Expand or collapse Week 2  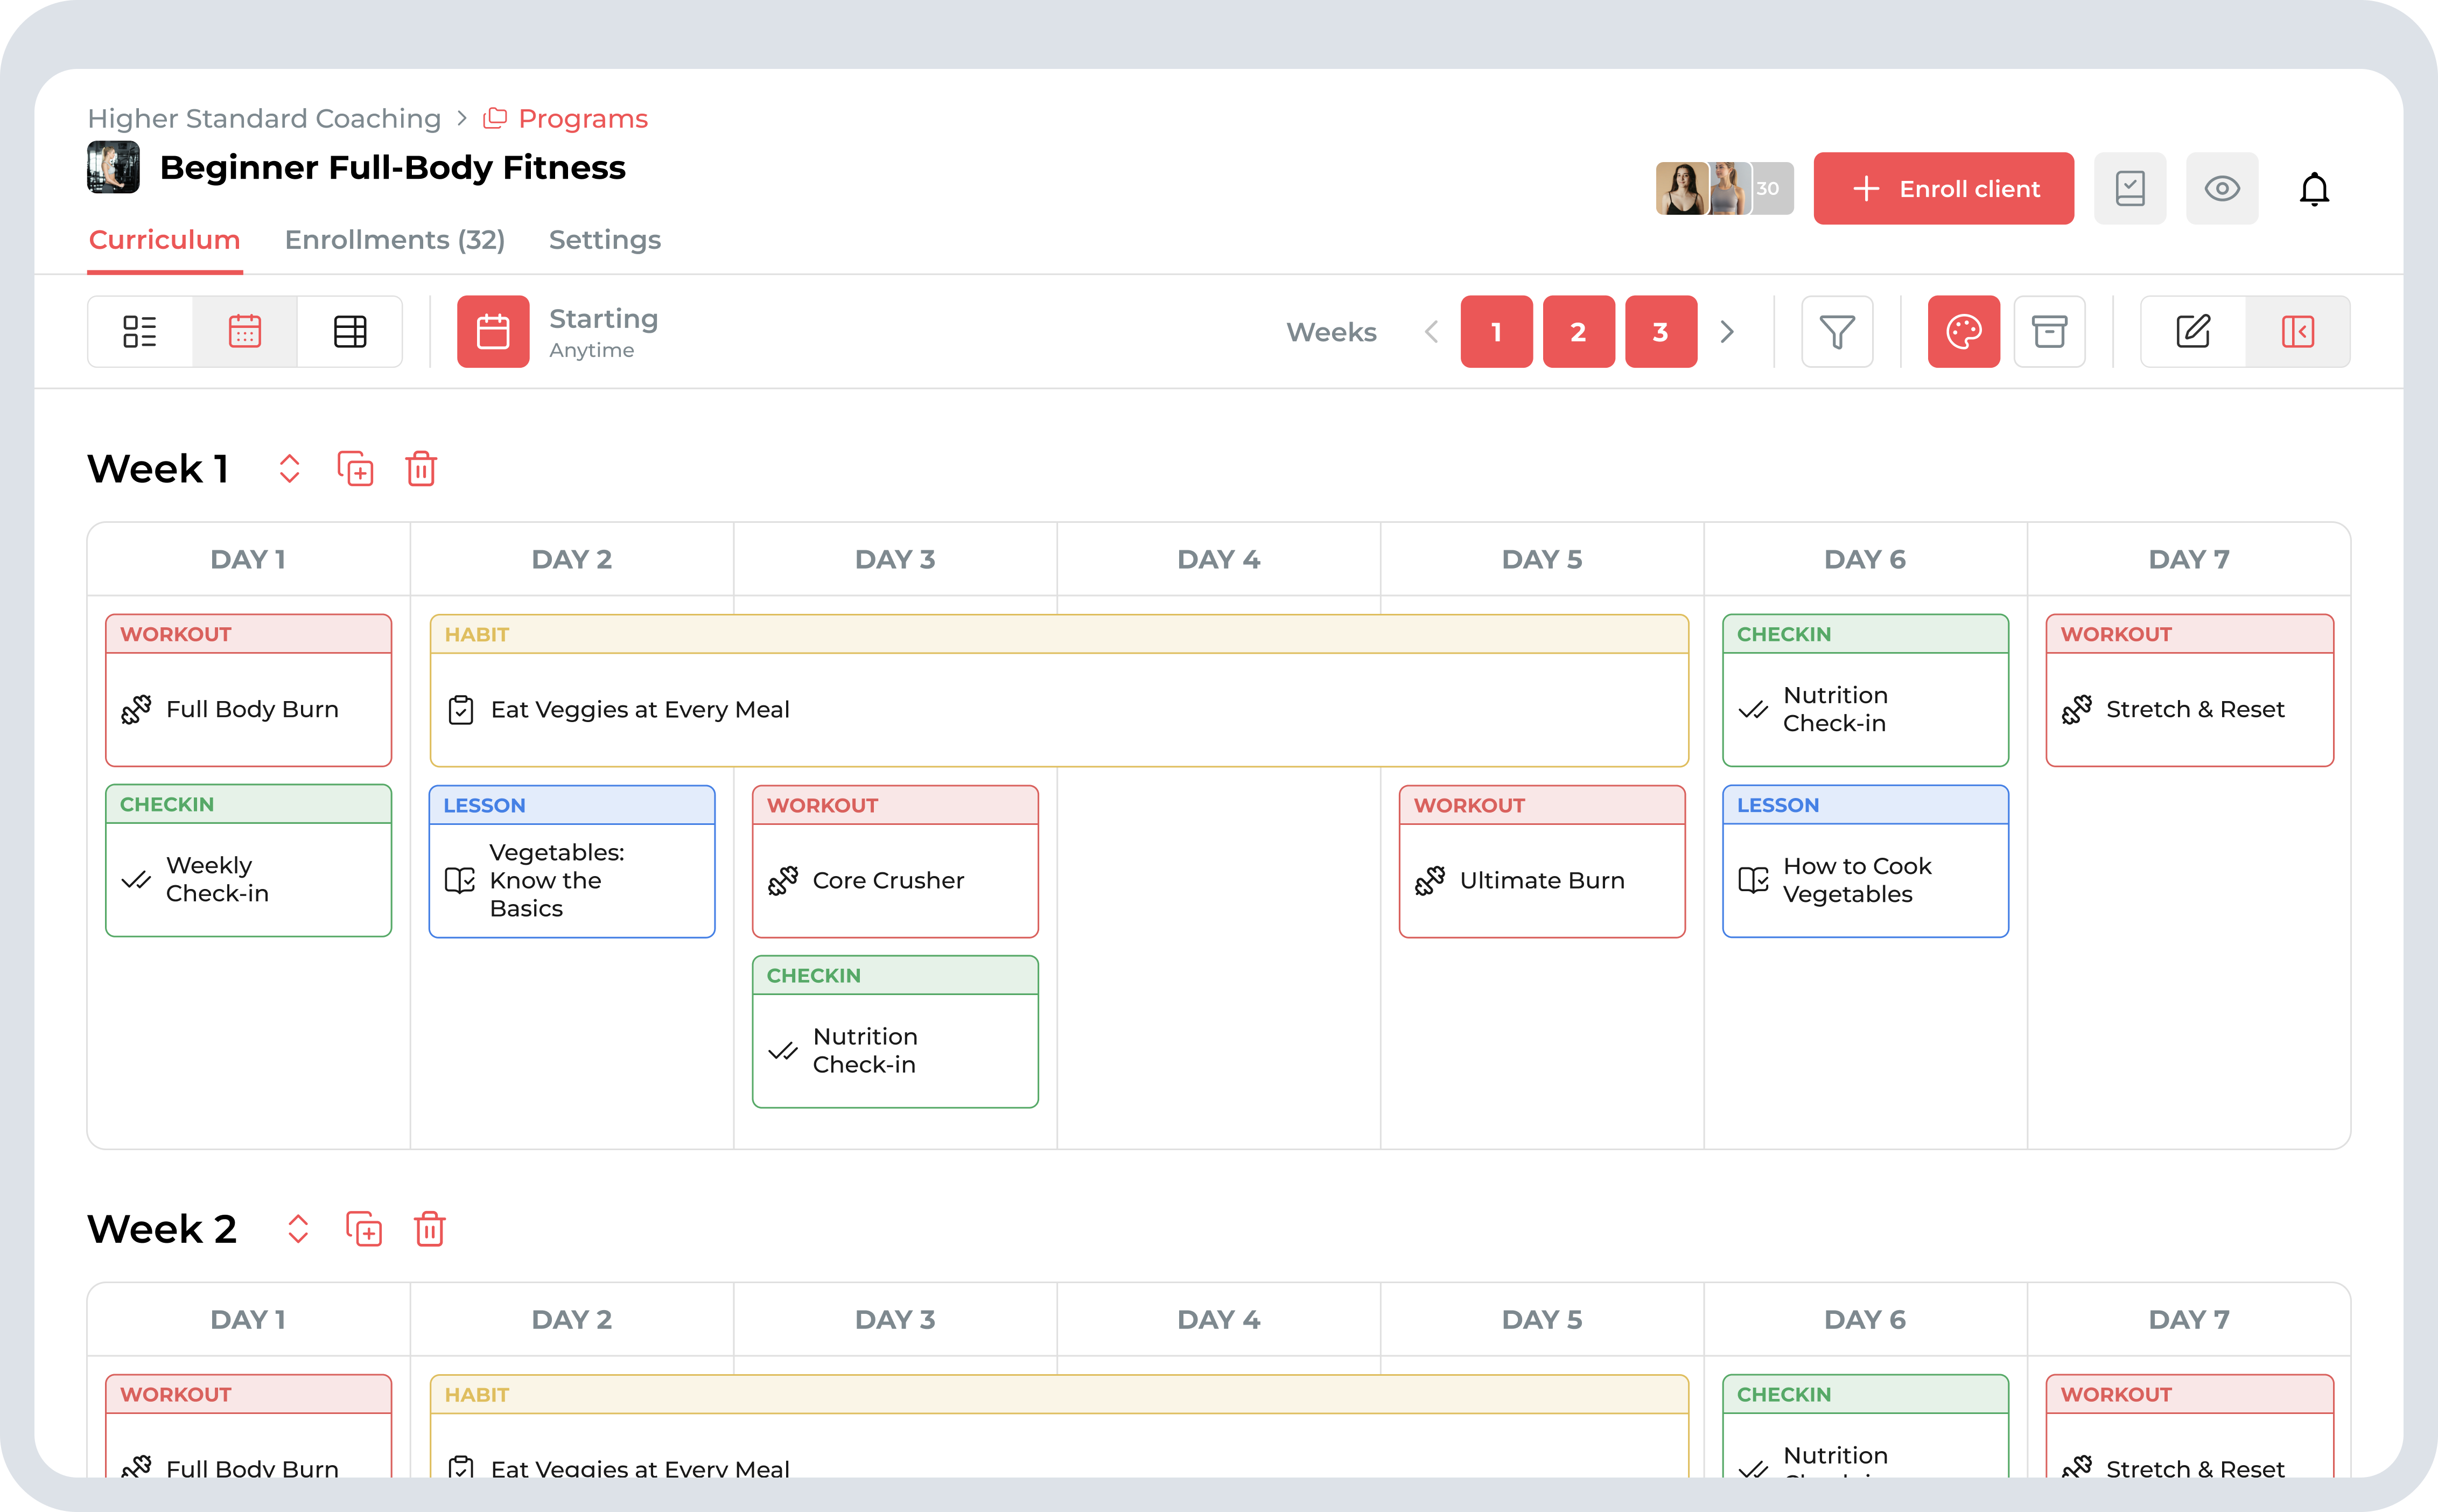(298, 1228)
